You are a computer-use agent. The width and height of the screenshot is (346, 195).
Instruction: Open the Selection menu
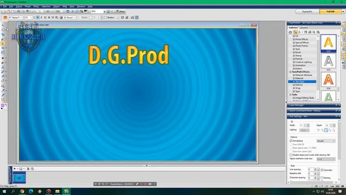[46, 6]
